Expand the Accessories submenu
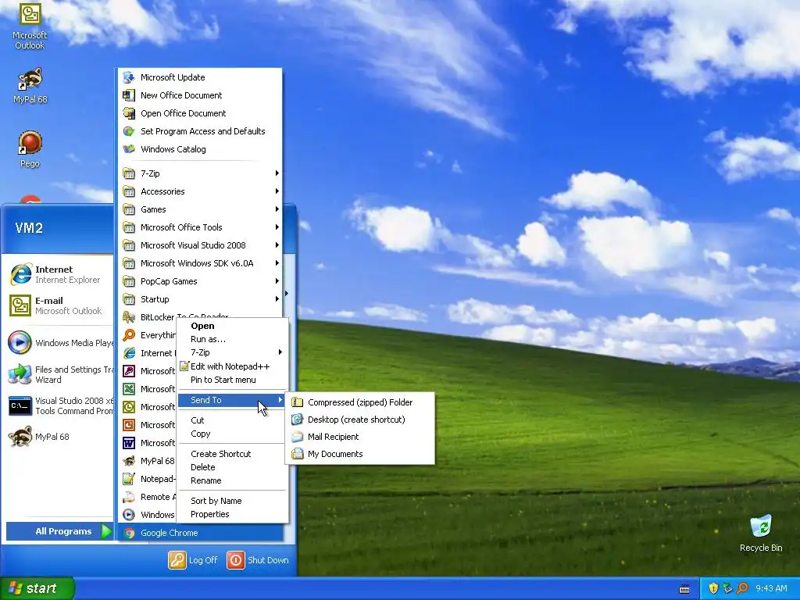 (x=200, y=191)
